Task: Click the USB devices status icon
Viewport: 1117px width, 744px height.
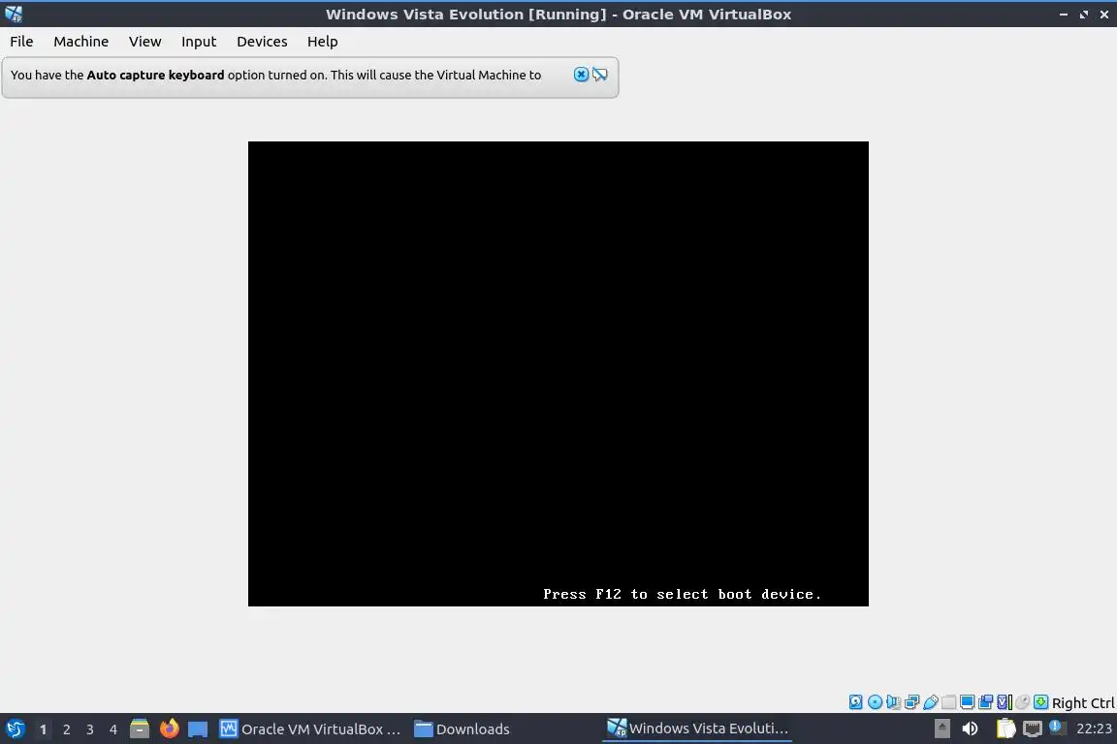Action: (x=931, y=702)
